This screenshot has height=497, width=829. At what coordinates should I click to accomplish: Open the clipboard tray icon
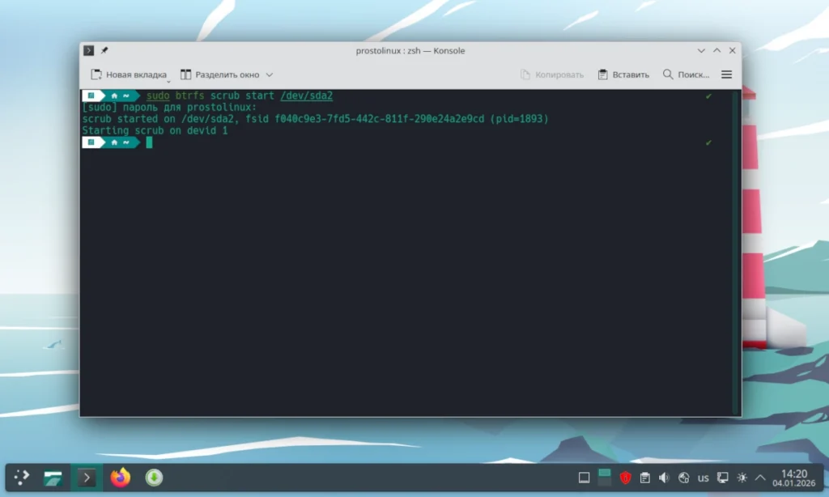pyautogui.click(x=645, y=478)
